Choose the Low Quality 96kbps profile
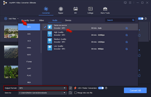This screenshot has height=97, width=151. coord(90,48)
